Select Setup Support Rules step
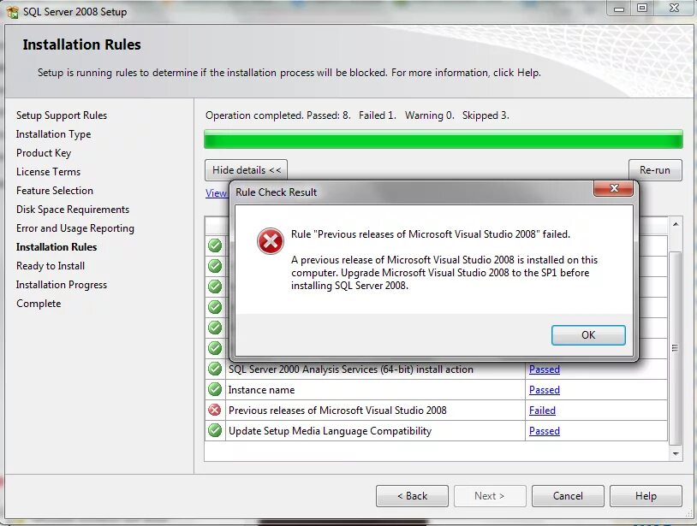This screenshot has height=526, width=697. [62, 115]
